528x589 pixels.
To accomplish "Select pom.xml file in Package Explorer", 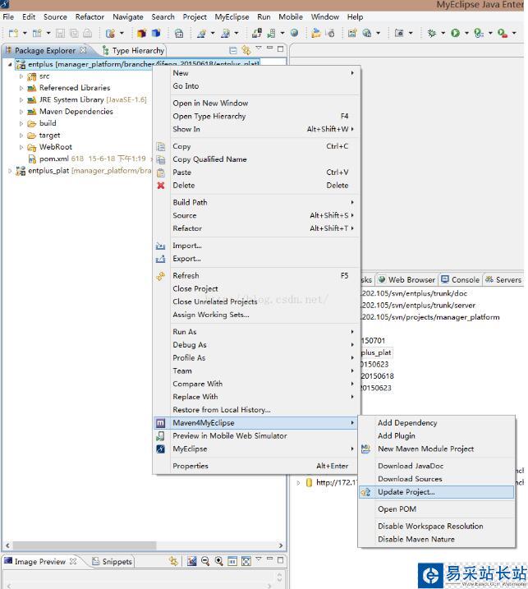I will 53,159.
